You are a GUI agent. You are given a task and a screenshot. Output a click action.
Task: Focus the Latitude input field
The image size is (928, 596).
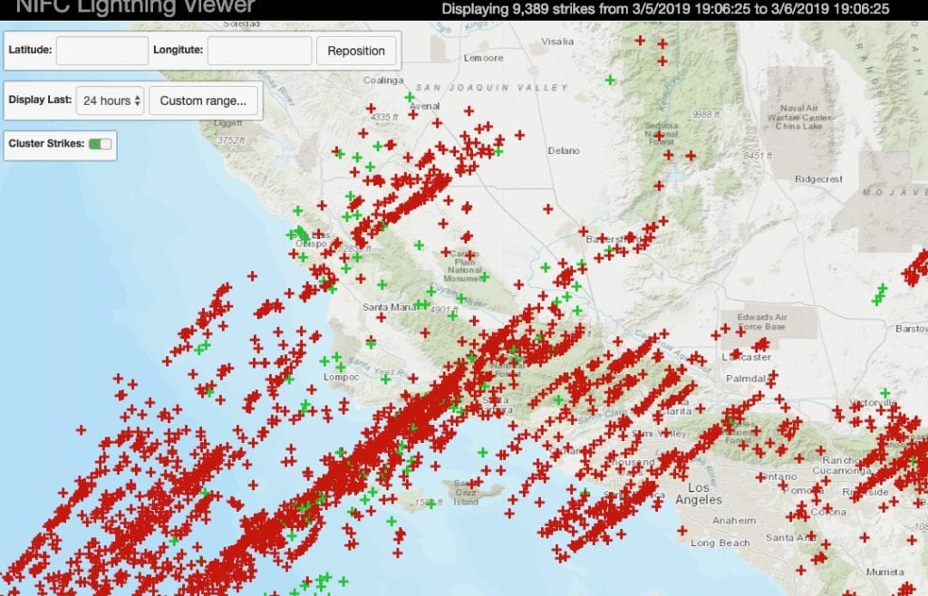click(x=101, y=51)
